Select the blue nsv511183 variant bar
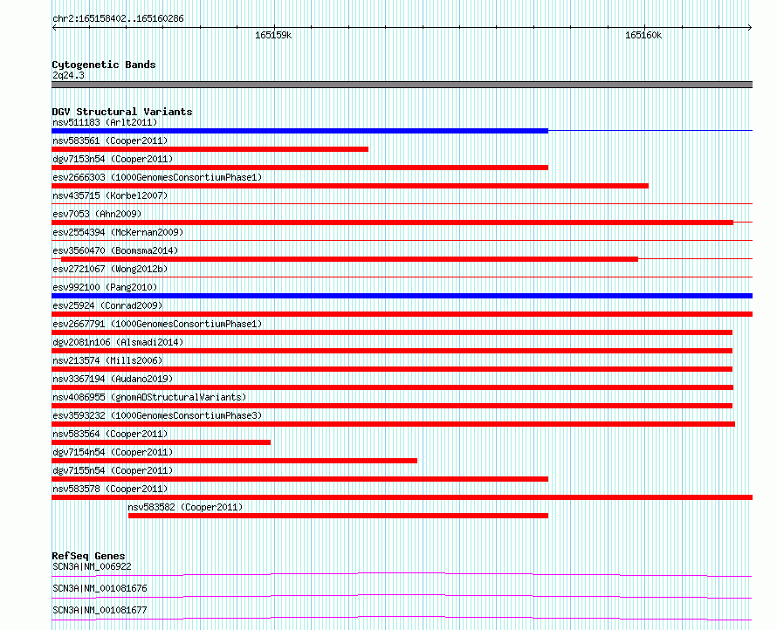Screen dimensions: 777x630 coord(299,131)
